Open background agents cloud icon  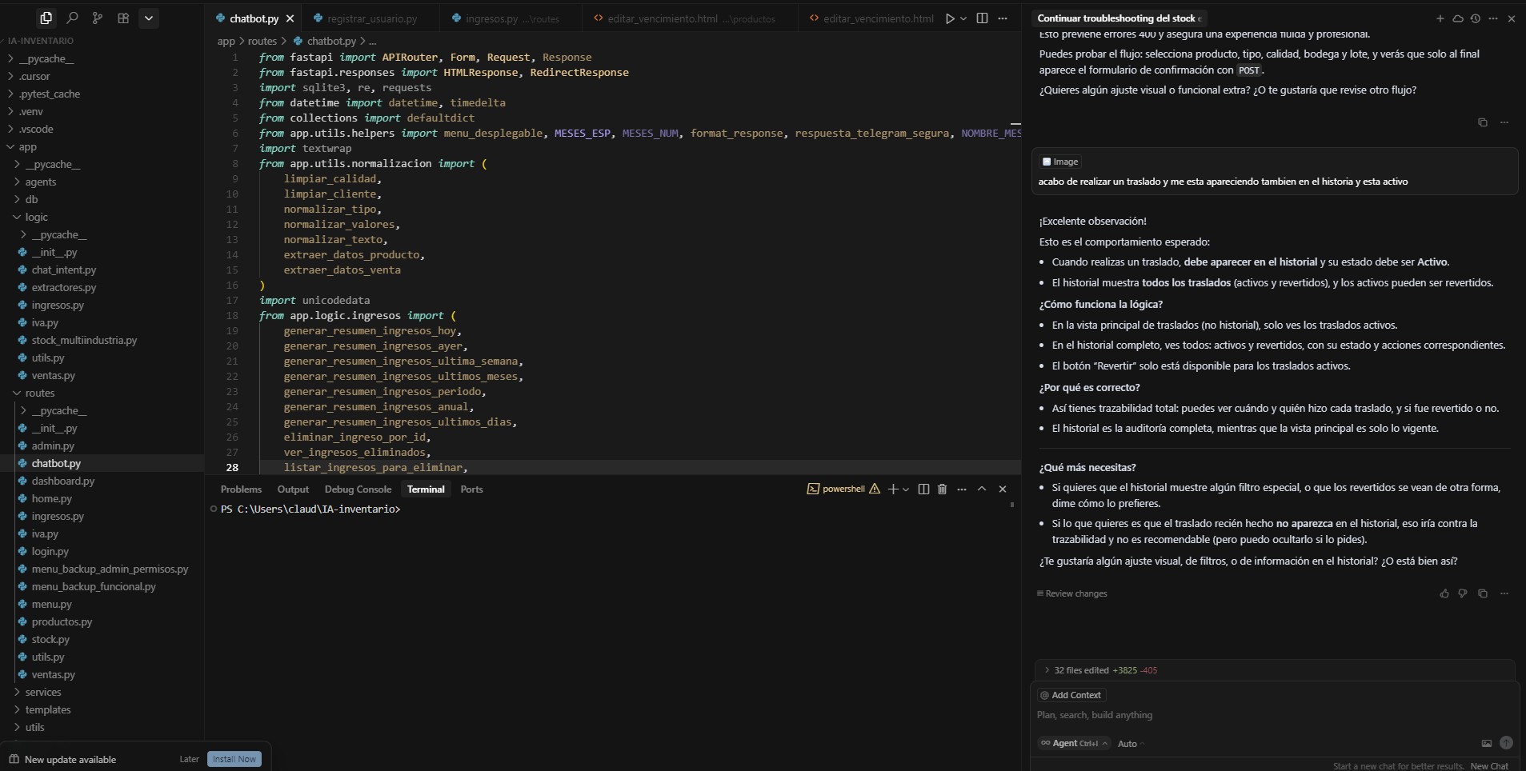(1458, 18)
